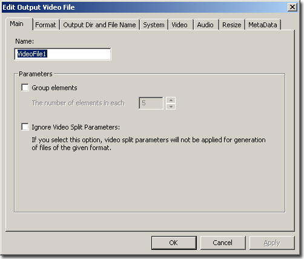
Task: Open the Audio tab
Action: [205, 25]
